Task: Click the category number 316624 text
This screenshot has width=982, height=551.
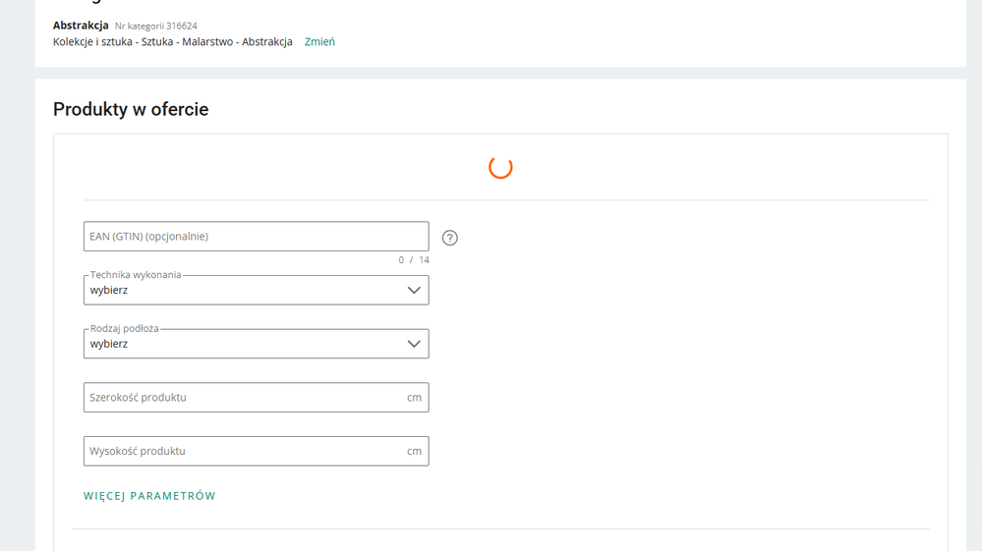Action: coord(156,27)
